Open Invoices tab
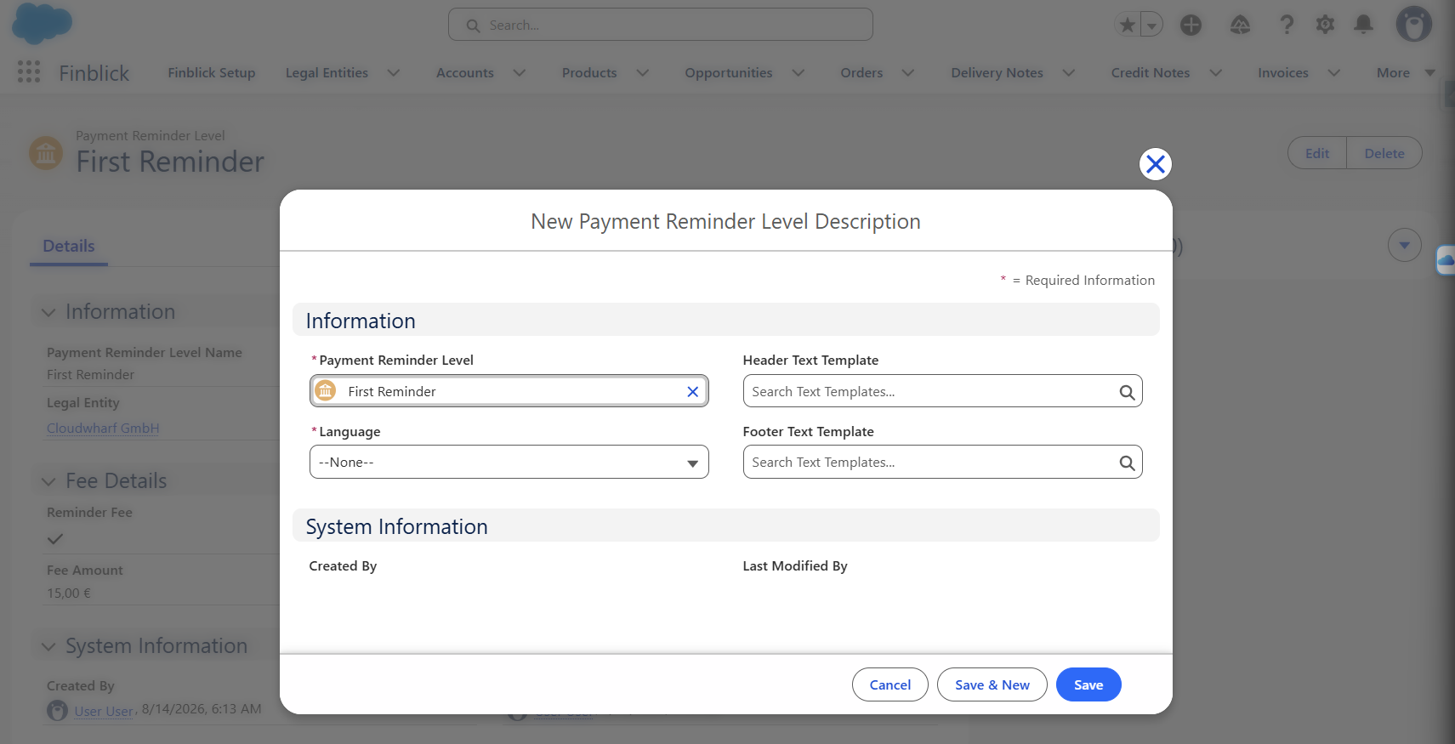The image size is (1455, 744). pyautogui.click(x=1282, y=73)
